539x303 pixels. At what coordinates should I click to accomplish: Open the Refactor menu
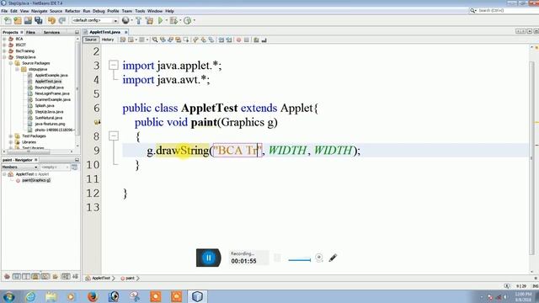(72, 11)
